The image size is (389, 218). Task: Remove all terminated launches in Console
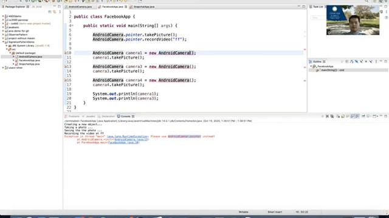pos(332,116)
